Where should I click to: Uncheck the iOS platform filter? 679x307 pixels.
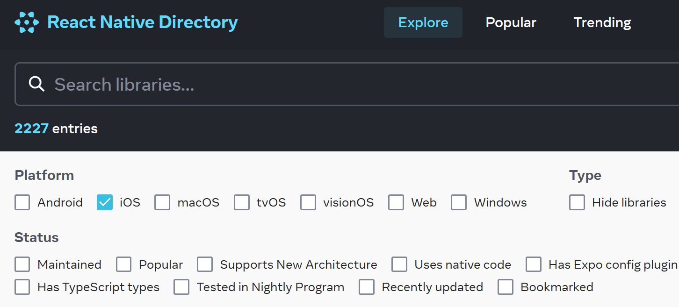[x=104, y=202]
